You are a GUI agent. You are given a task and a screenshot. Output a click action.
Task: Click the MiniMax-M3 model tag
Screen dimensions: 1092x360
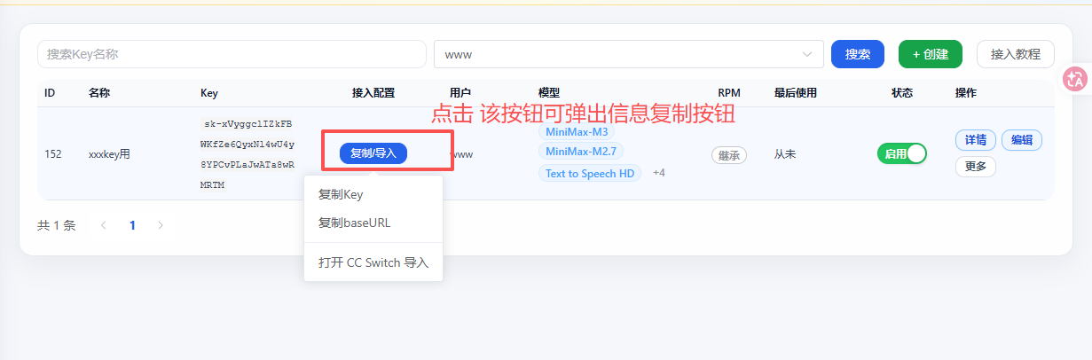pyautogui.click(x=577, y=132)
